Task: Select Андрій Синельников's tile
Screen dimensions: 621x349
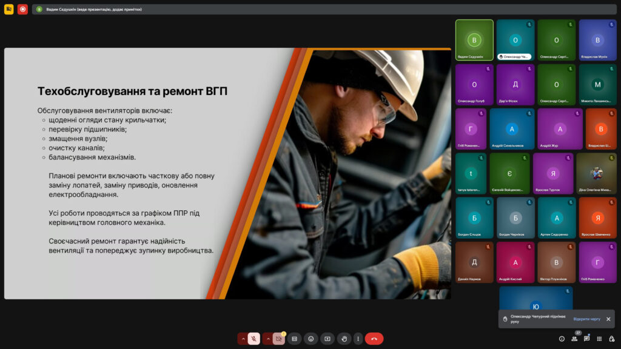Action: (512, 129)
